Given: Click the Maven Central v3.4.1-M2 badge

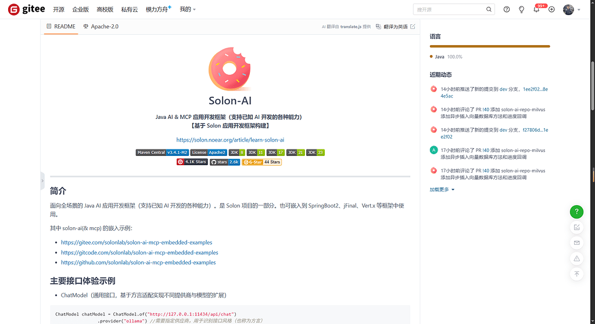Looking at the screenshot, I should pos(163,152).
